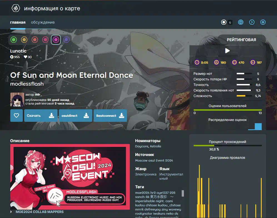
Task: Click the Размер нот stat row
Action: [x=227, y=74]
